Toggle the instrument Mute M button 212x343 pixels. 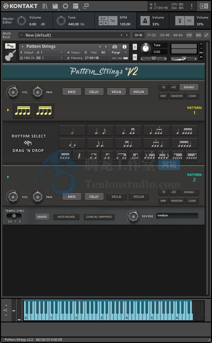135,57
